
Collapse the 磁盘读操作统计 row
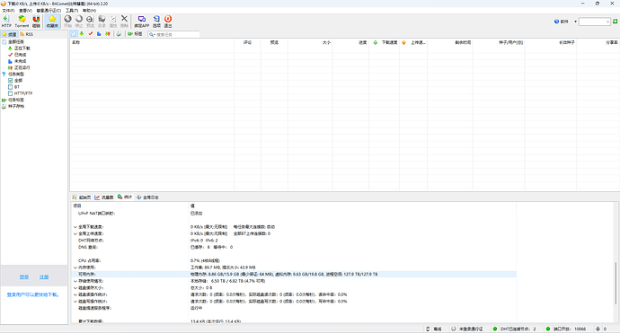tap(75, 294)
